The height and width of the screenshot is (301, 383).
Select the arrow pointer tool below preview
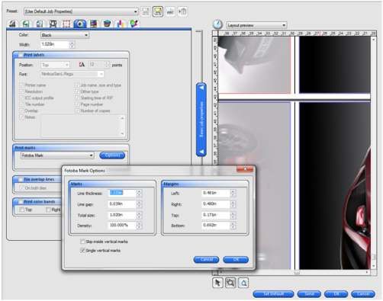[217, 283]
